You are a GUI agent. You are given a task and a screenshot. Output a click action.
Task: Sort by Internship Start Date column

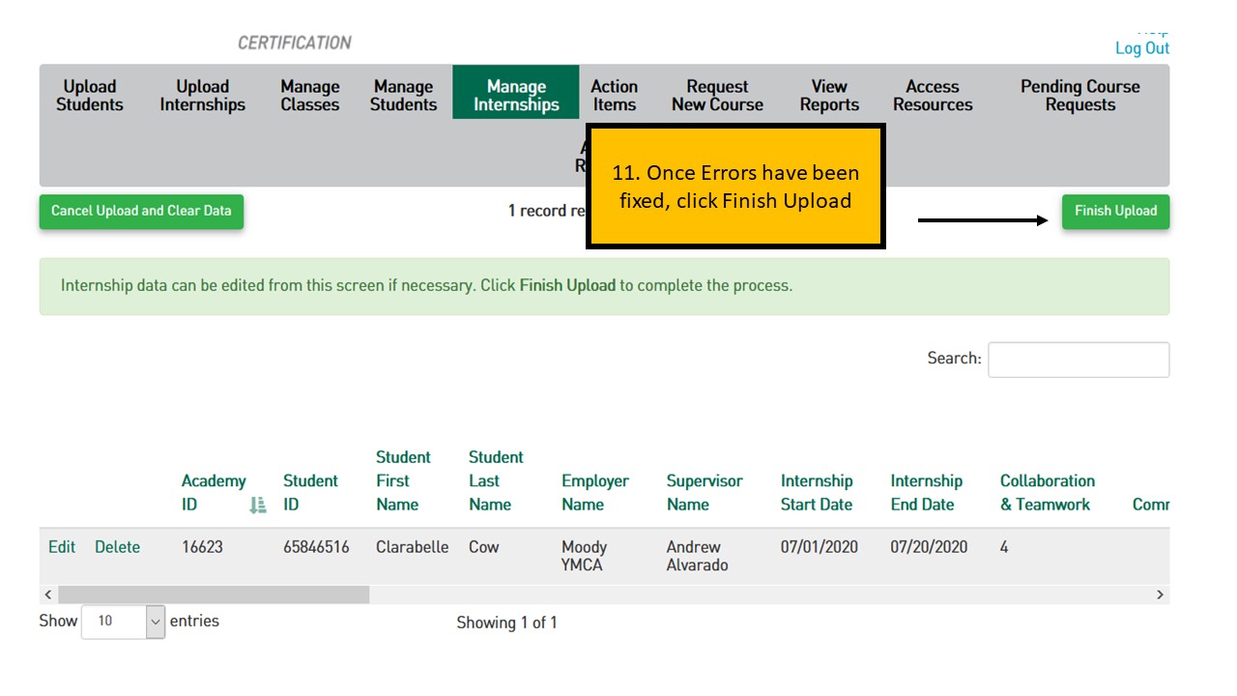click(x=817, y=492)
